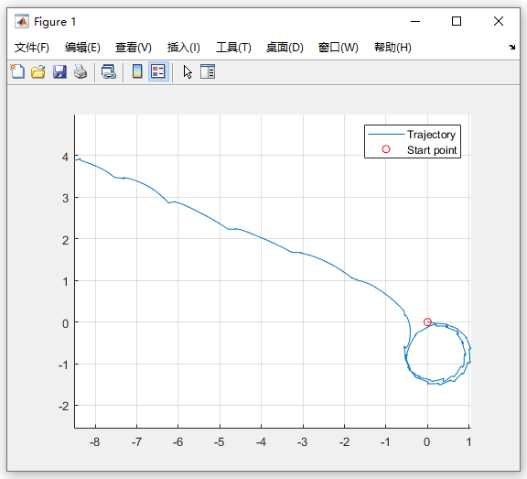
Task: Open the 帮助(H) menu
Action: [393, 48]
